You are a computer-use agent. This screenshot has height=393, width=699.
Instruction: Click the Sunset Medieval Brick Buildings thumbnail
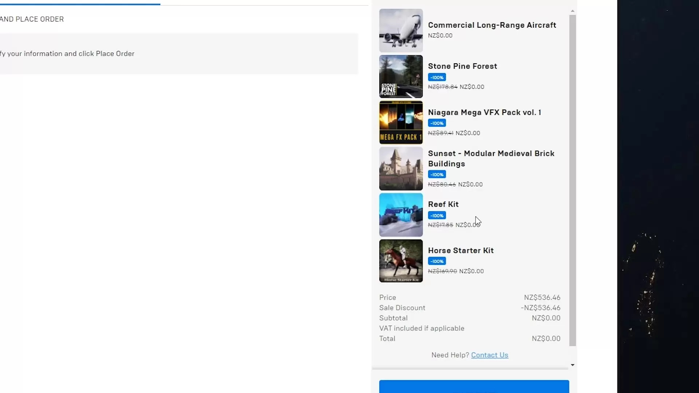coord(401,168)
